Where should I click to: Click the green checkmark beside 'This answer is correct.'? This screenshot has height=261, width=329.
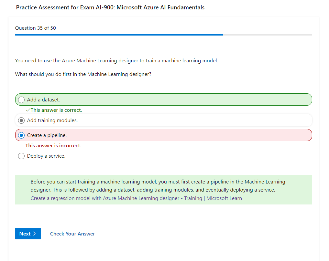28,110
